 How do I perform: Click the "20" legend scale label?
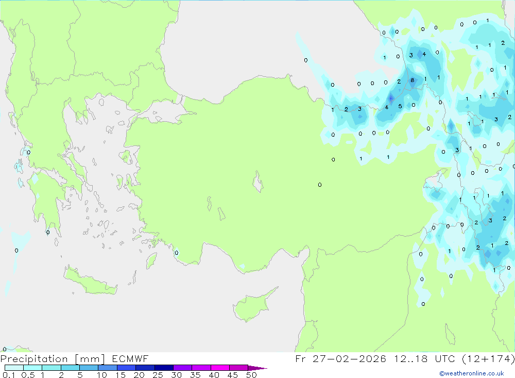pos(139,375)
